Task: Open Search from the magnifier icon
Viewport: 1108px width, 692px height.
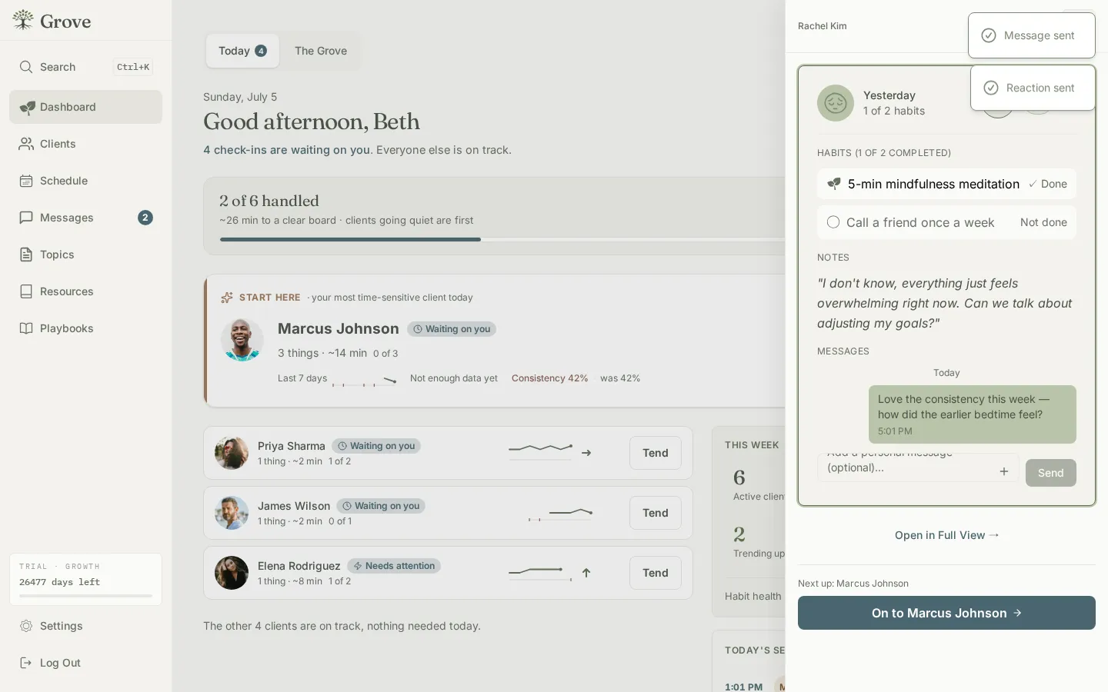Action: point(26,67)
